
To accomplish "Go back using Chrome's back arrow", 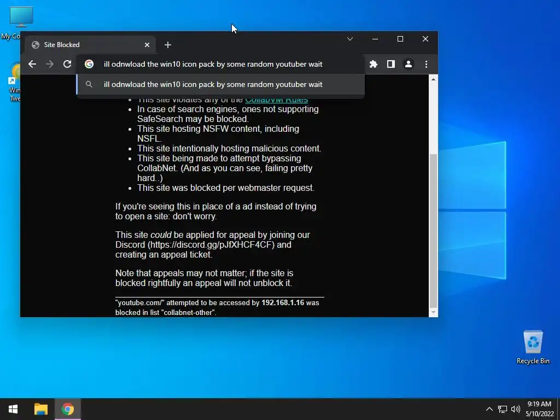I will point(32,65).
